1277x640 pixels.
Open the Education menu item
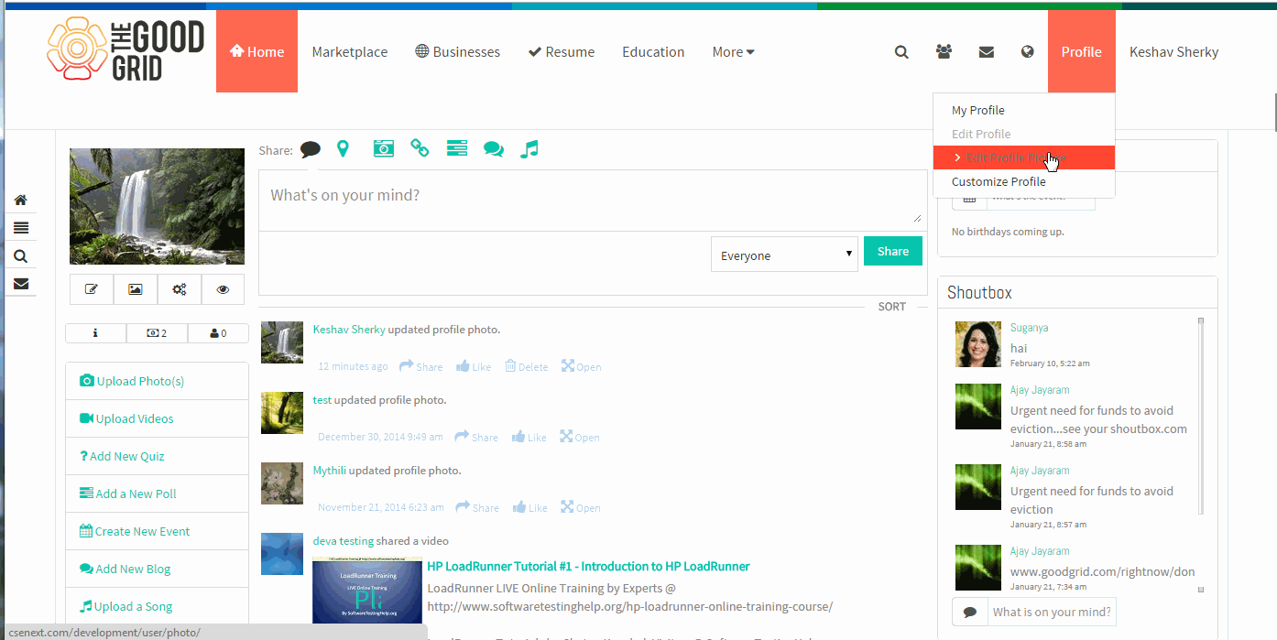click(653, 52)
